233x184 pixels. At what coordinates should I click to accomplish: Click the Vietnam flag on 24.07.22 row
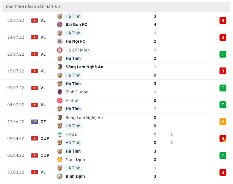click(x=34, y=37)
